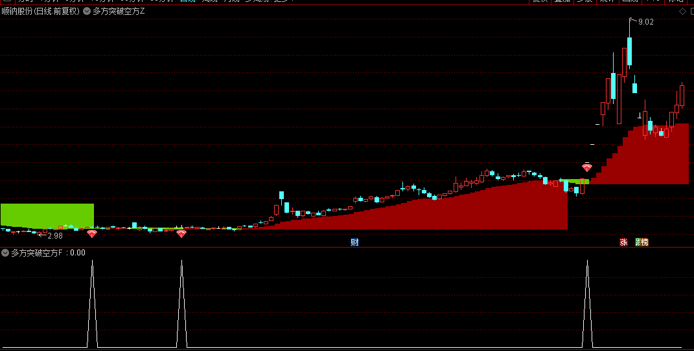Screen dimensions: 694x351
Task: Click the red gem signal before the rally
Action: tap(587, 168)
